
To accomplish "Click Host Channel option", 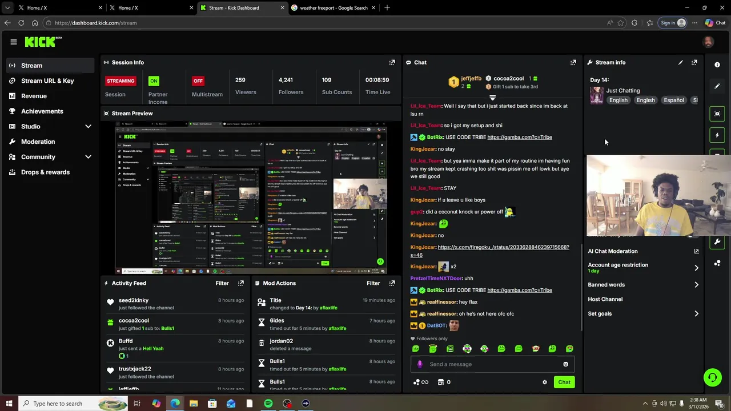I will pyautogui.click(x=605, y=299).
